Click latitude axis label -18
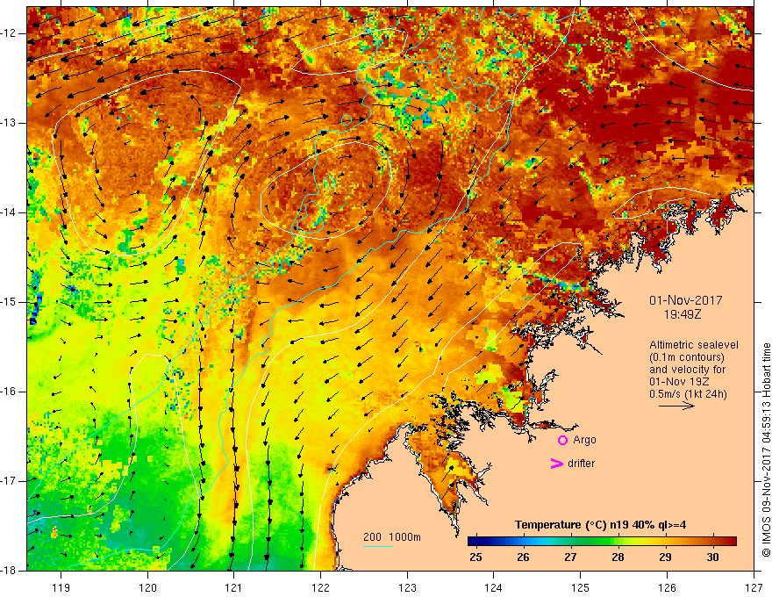Image resolution: width=772 pixels, height=597 pixels. (10, 571)
